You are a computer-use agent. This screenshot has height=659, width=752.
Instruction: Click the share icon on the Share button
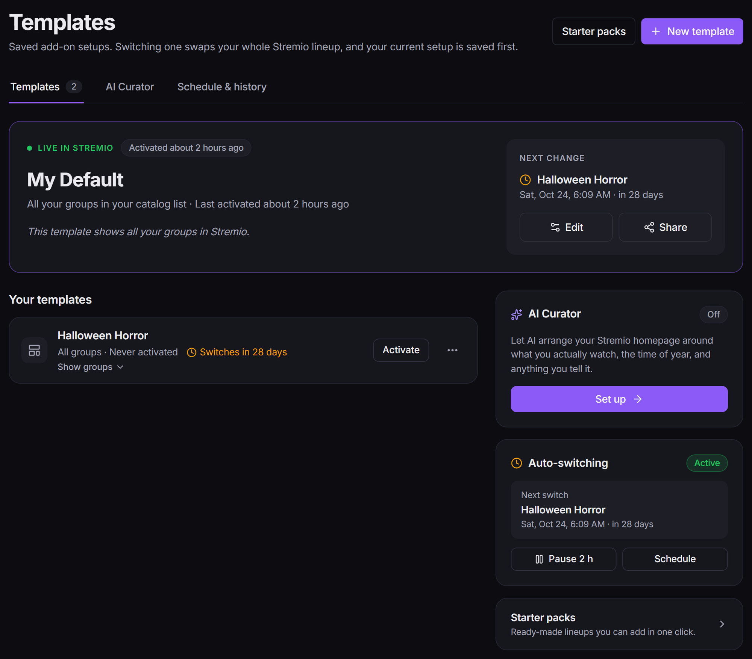[649, 227]
